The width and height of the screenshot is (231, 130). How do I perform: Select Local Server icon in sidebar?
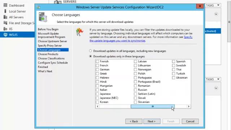[5, 11]
